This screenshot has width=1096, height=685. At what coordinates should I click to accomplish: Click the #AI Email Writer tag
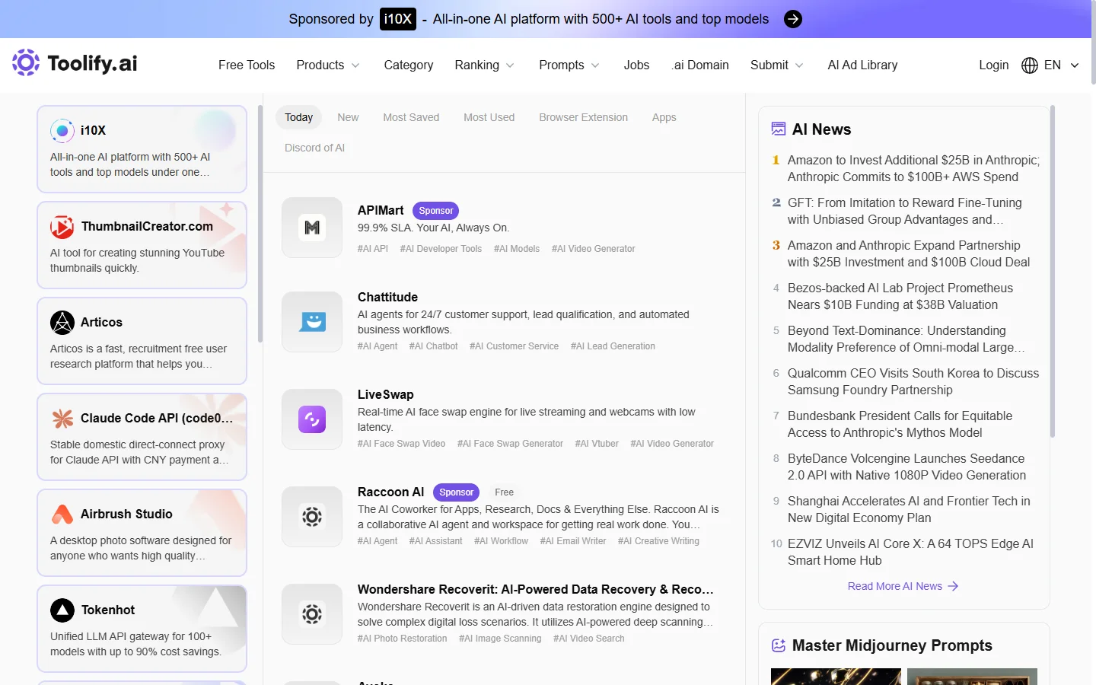click(x=573, y=541)
